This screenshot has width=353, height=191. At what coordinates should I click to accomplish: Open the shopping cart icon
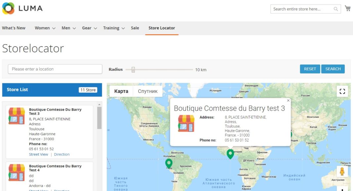pyautogui.click(x=348, y=9)
